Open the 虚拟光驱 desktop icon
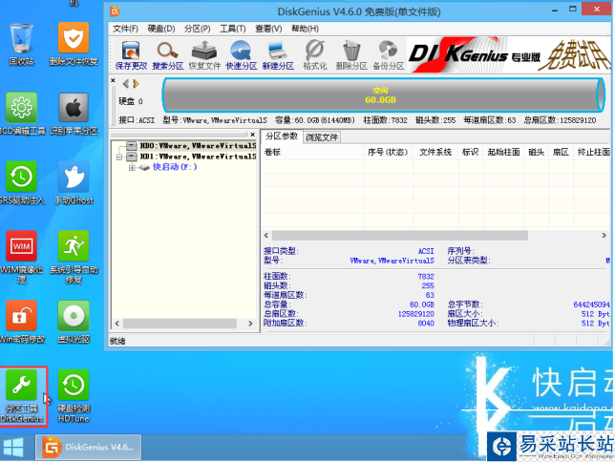The width and height of the screenshot is (615, 462). coord(74,322)
